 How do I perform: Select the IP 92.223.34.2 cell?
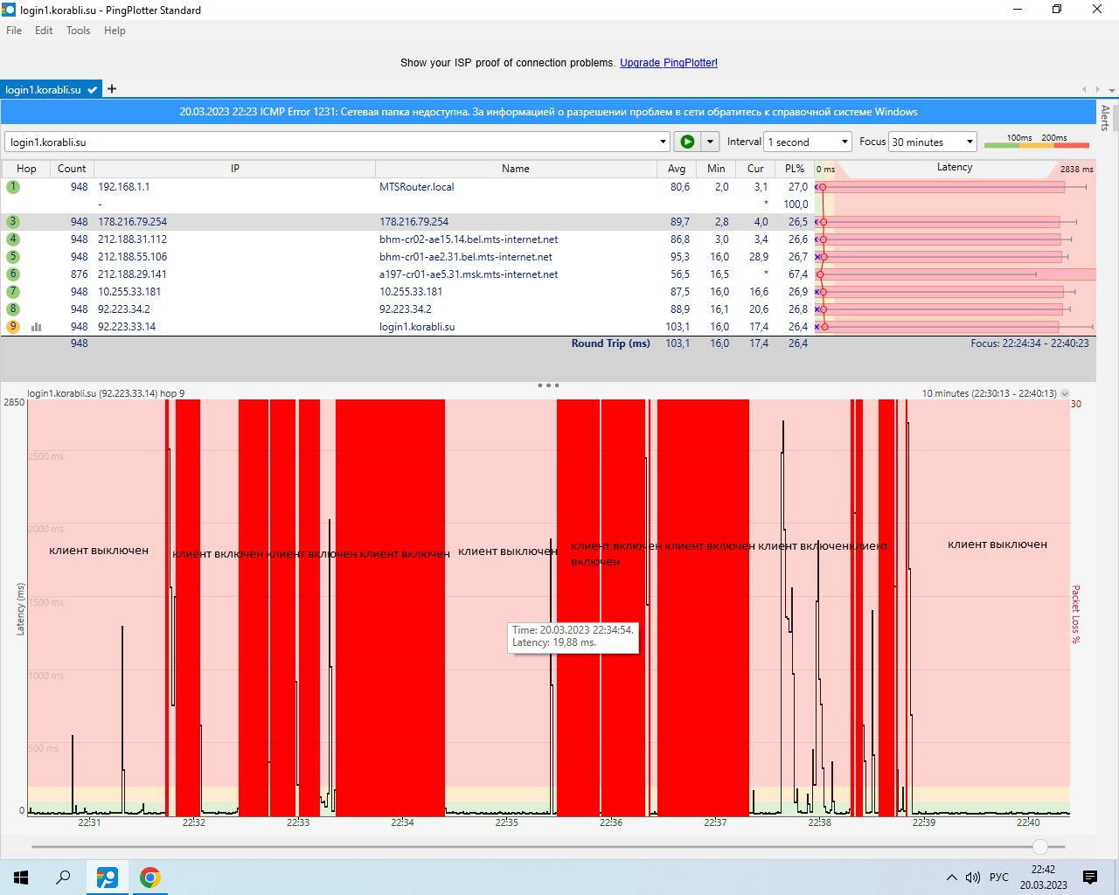point(124,309)
